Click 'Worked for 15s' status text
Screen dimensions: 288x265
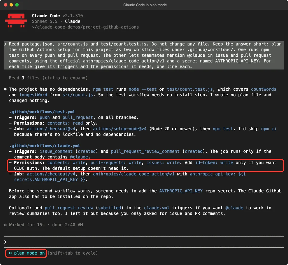click(x=27, y=225)
